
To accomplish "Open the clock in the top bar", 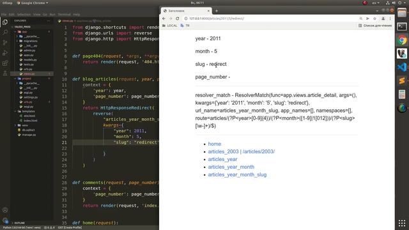I will click(x=197, y=3).
